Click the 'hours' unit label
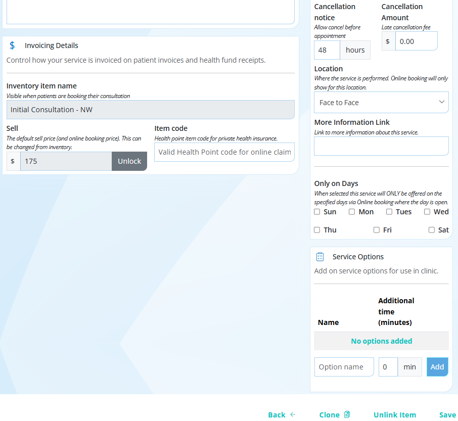The image size is (458, 421). coord(355,50)
